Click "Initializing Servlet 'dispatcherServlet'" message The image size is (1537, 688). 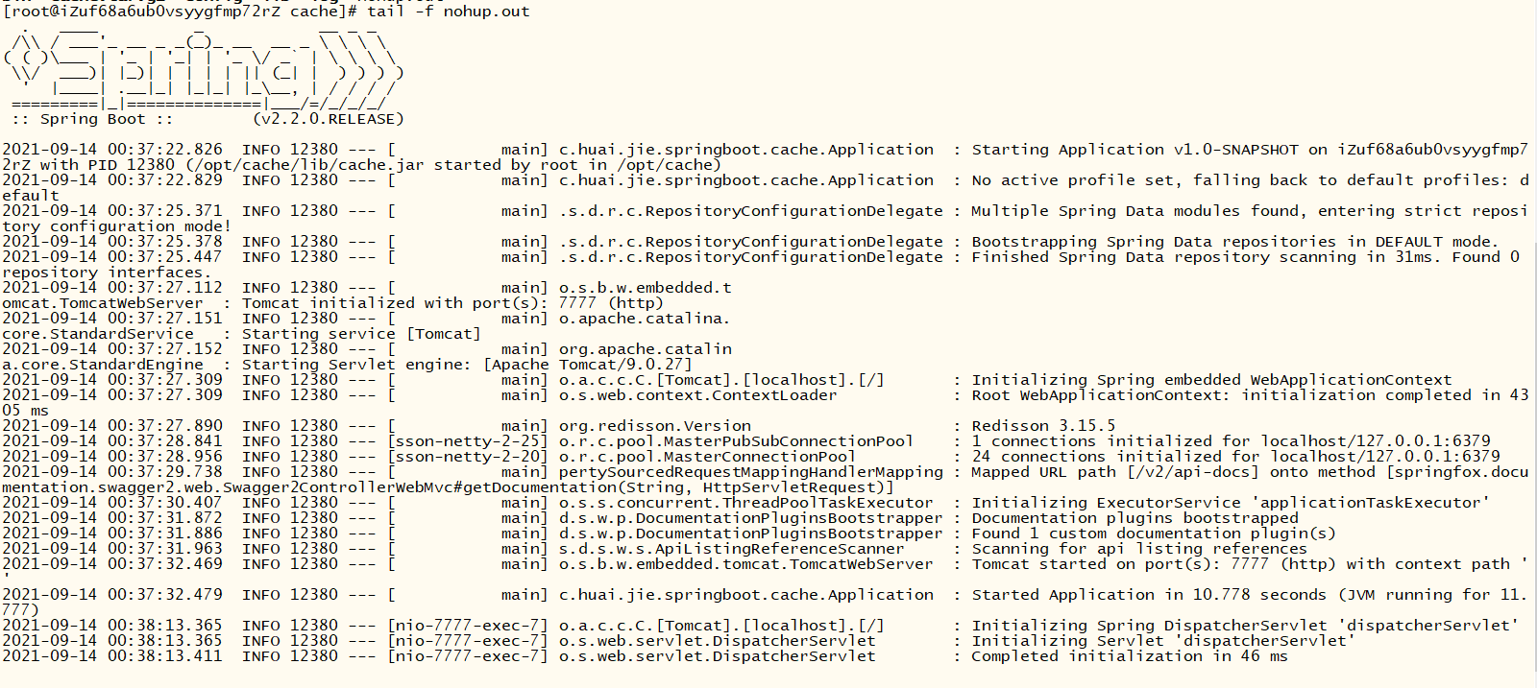1163,641
